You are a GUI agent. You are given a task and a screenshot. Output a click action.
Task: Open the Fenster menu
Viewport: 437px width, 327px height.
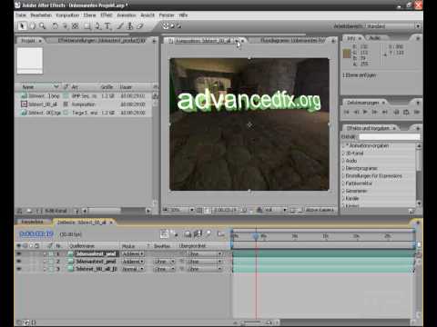click(x=167, y=15)
